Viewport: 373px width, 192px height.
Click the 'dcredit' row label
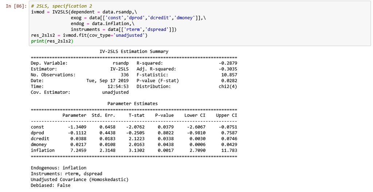coord(40,139)
